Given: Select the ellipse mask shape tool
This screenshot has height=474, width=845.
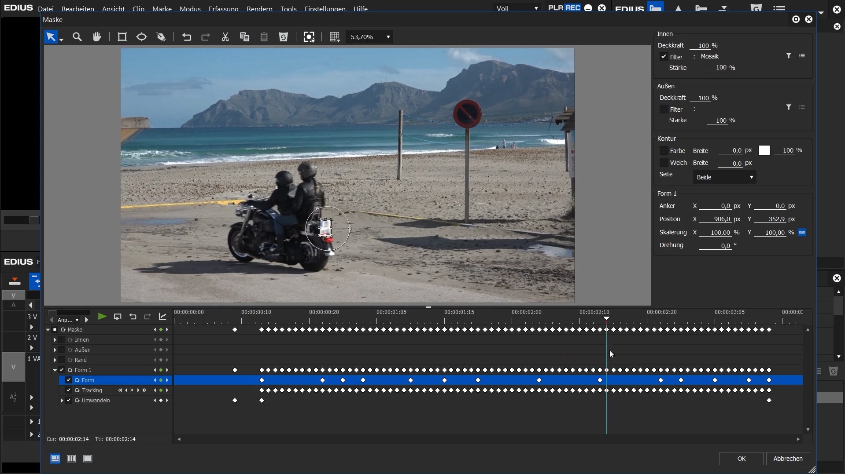Looking at the screenshot, I should [x=141, y=37].
